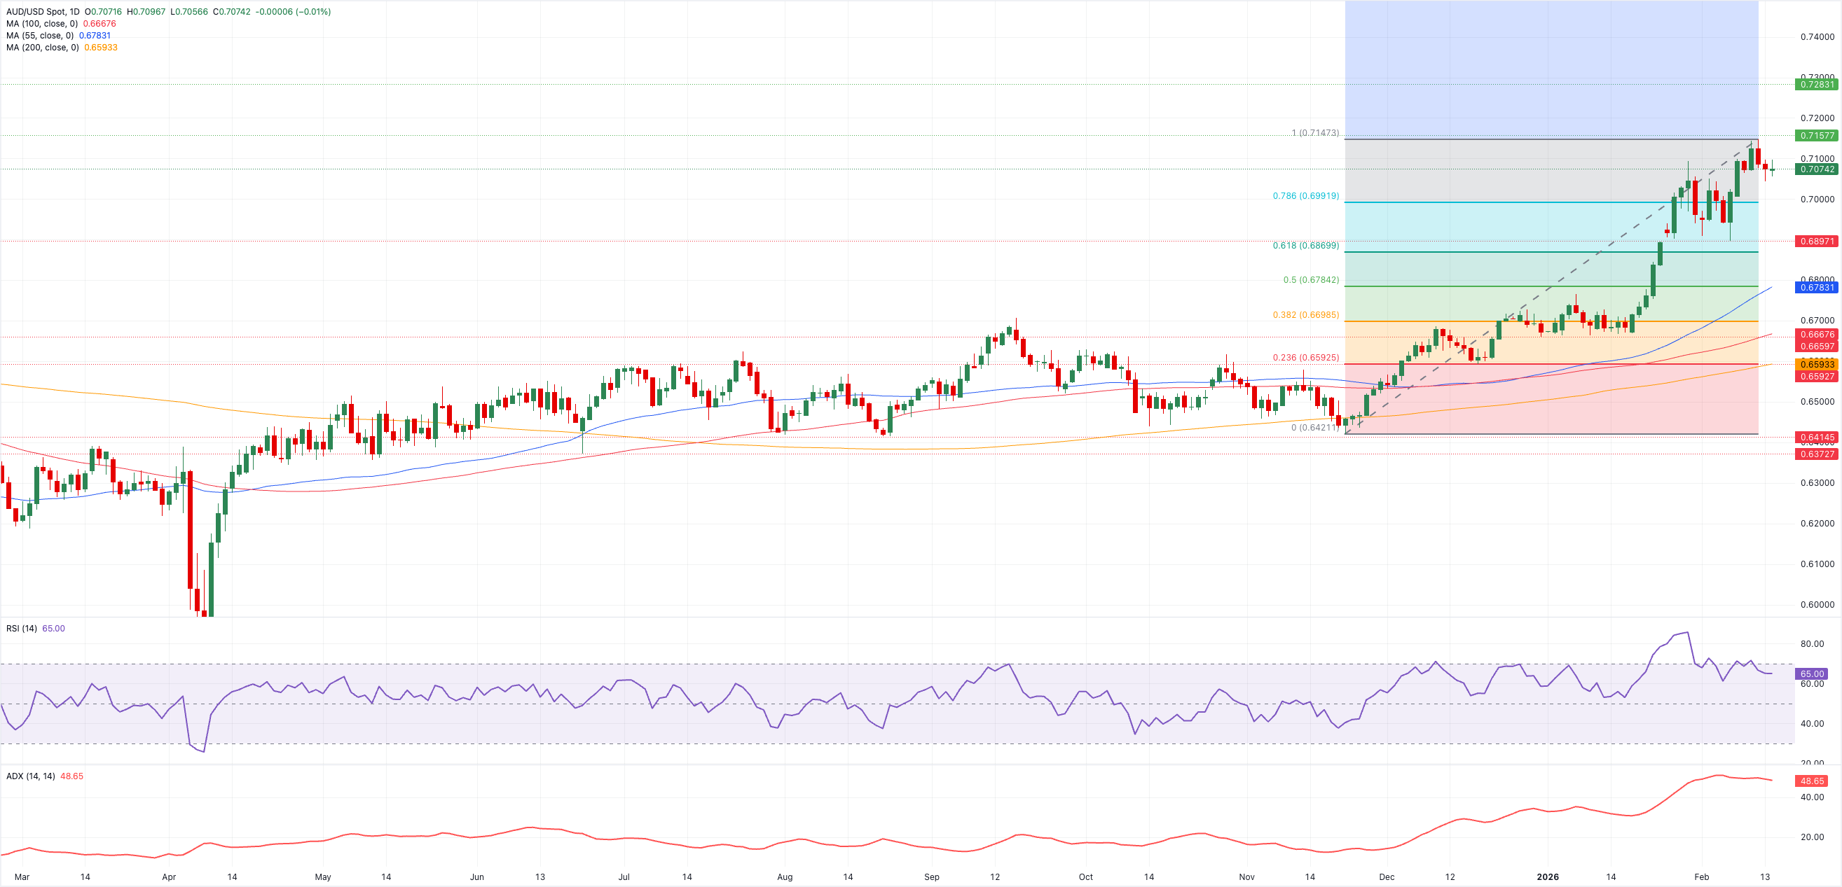Click the 2026 label on the date axis
The image size is (1842, 887).
1548,877
